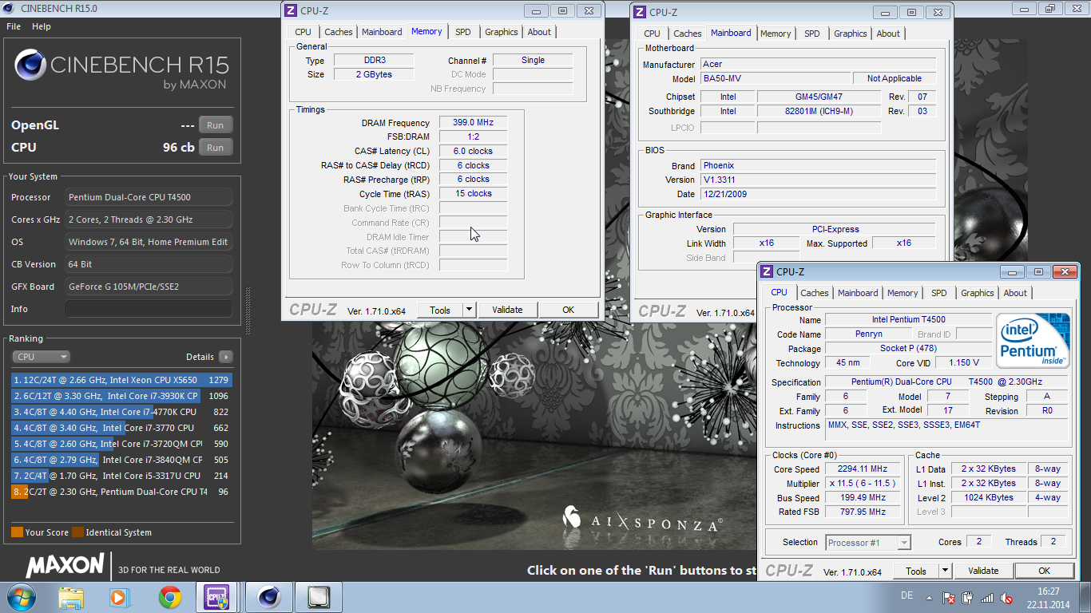Open the Windows Start menu
1091x613 pixels.
tap(20, 597)
